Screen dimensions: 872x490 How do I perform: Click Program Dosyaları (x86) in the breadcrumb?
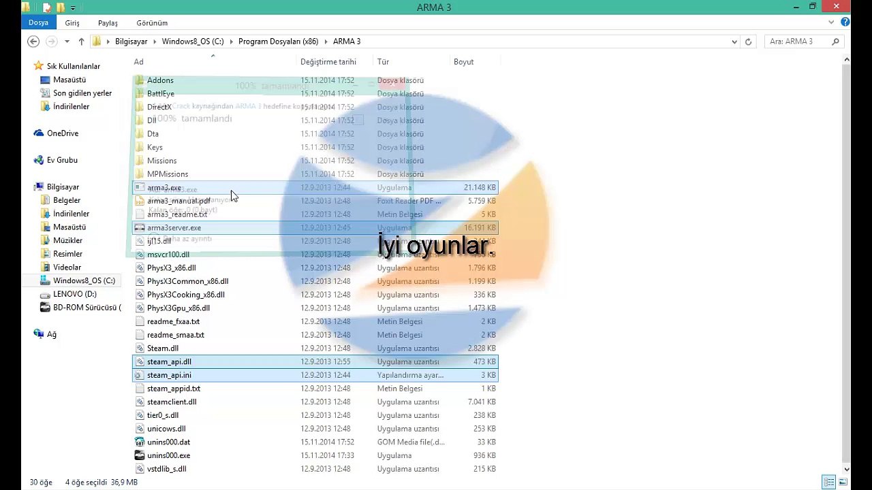[279, 42]
